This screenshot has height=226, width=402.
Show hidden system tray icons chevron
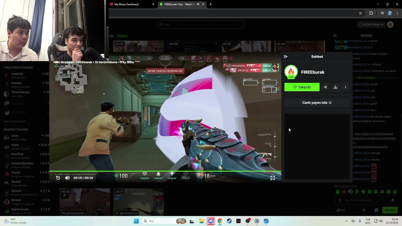[x=346, y=221]
